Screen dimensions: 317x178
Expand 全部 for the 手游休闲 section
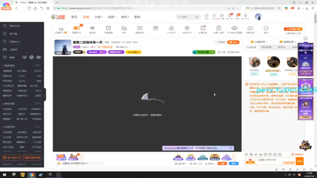38,127
